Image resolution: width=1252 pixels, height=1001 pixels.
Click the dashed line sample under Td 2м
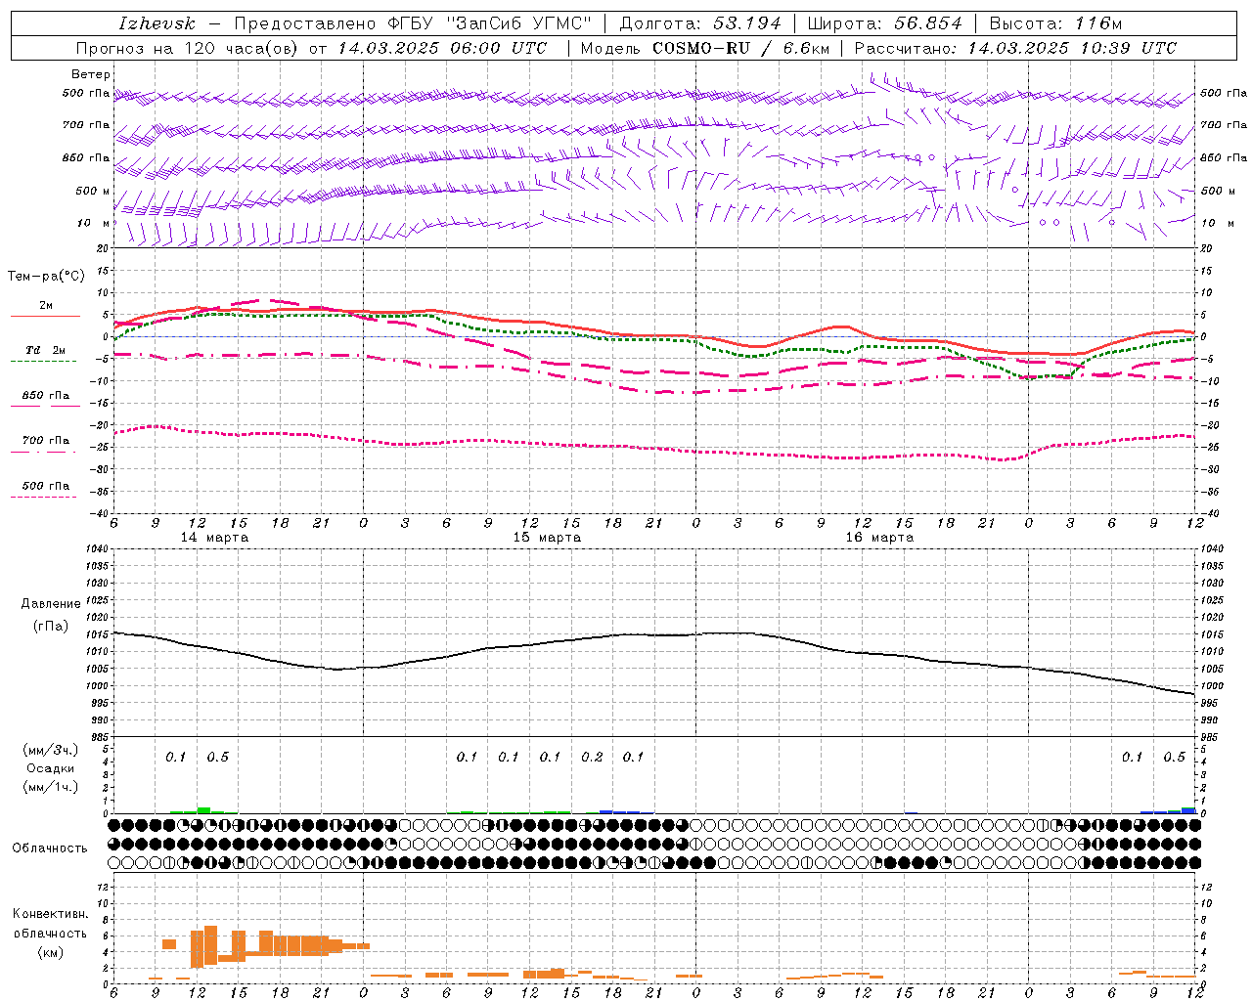pyautogui.click(x=44, y=362)
